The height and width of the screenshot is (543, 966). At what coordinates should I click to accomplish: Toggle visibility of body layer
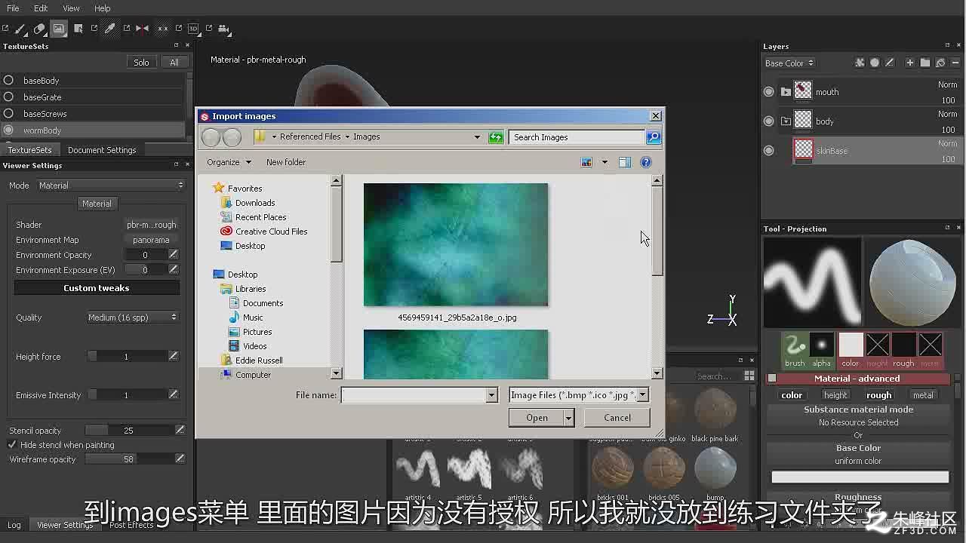coord(769,121)
